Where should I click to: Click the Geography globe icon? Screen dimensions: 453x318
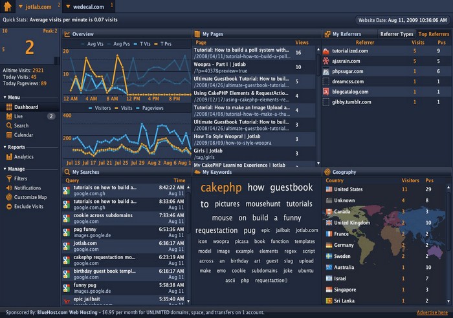coord(327,172)
